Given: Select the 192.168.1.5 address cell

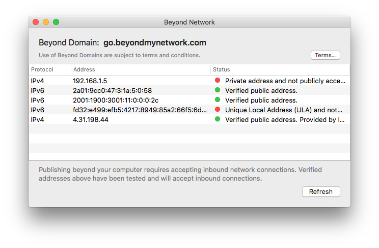Looking at the screenshot, I should tap(90, 81).
